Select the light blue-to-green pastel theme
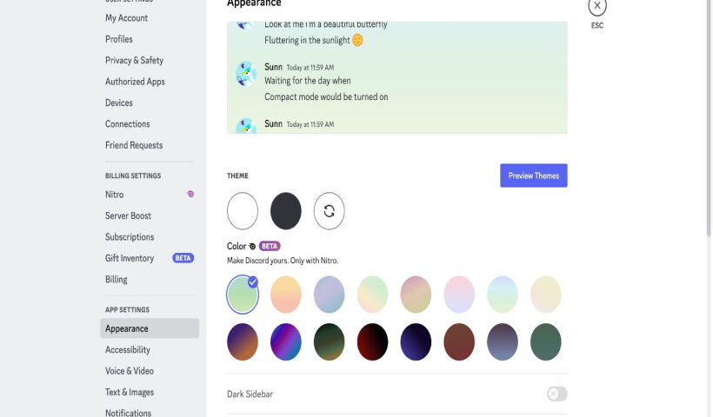 click(502, 295)
